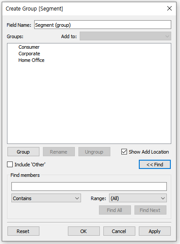Uncheck Show Add Location checkbox
This screenshot has height=244, width=180.
point(124,152)
